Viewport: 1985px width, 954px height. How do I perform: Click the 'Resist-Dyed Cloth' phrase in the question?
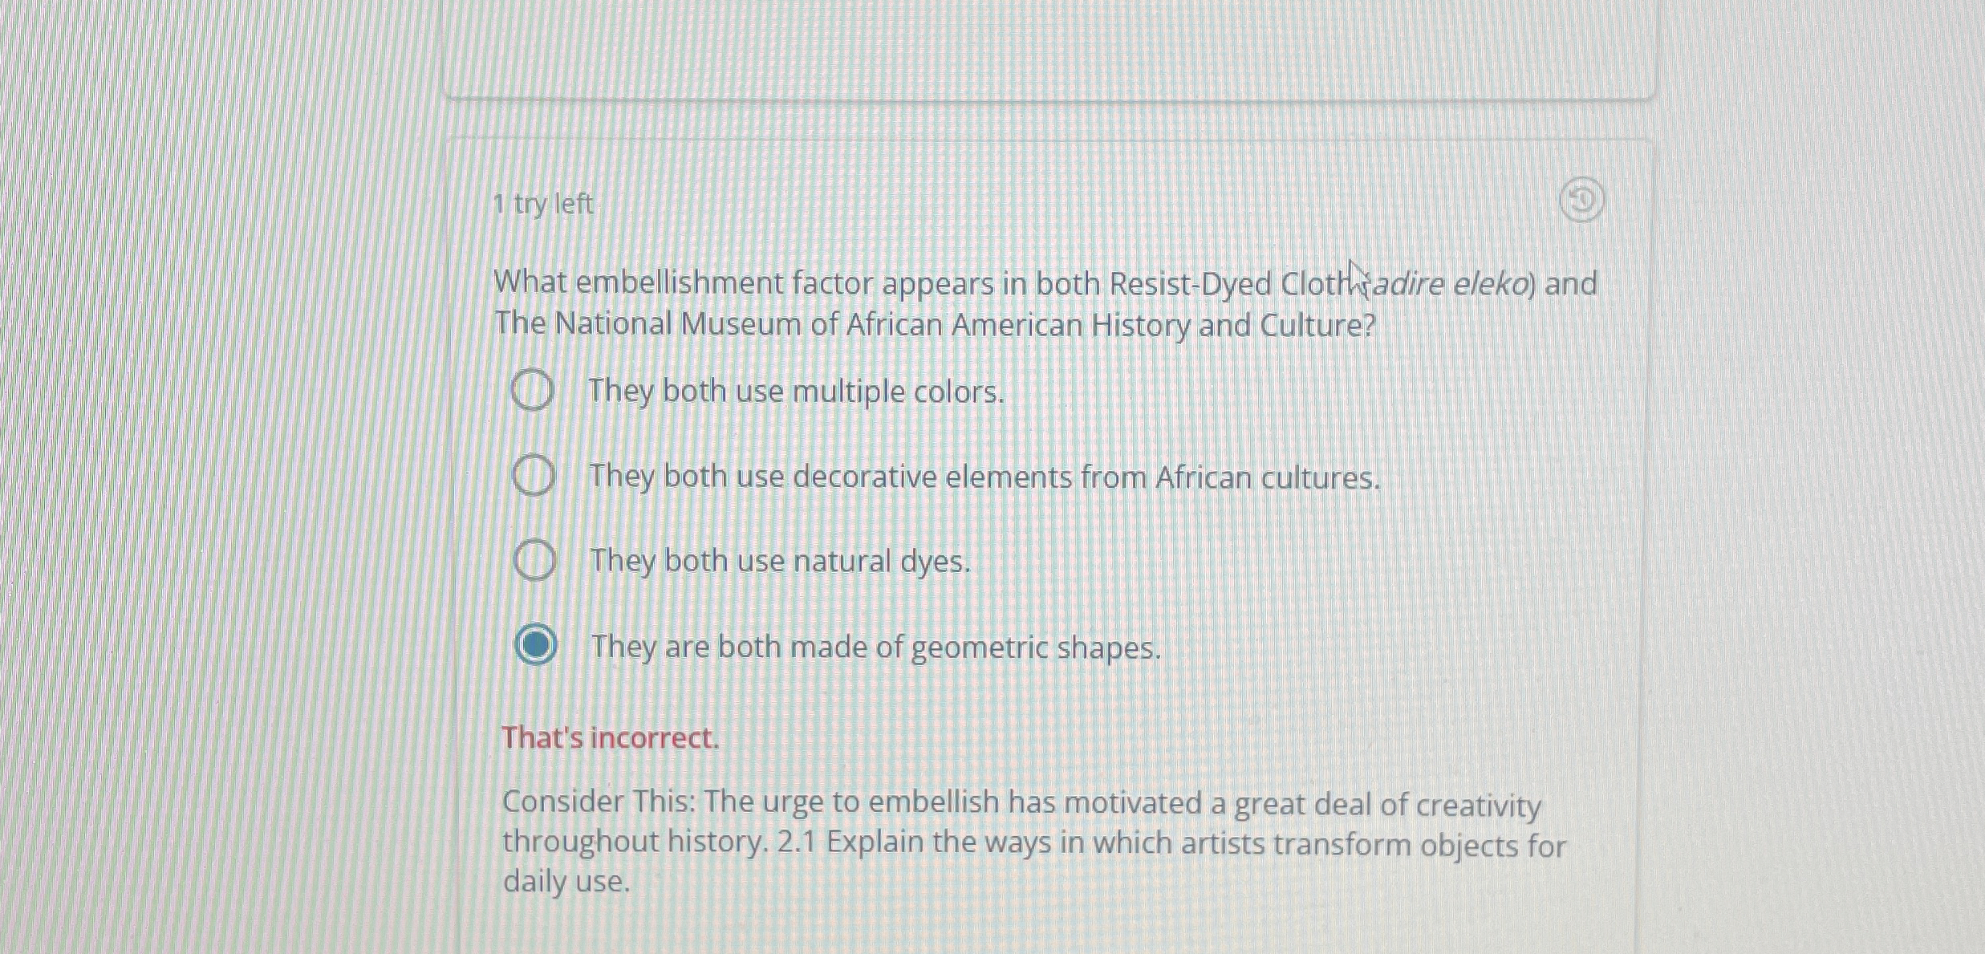[1228, 284]
